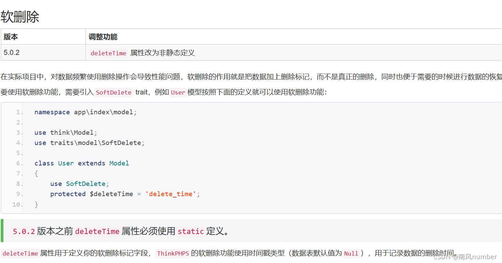Click code line use think\Model;
The width and height of the screenshot is (502, 263).
[x=66, y=133]
